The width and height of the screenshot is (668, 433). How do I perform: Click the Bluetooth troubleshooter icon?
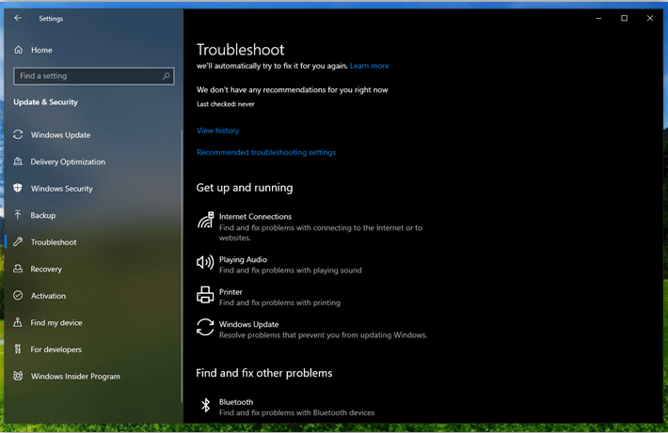point(205,406)
